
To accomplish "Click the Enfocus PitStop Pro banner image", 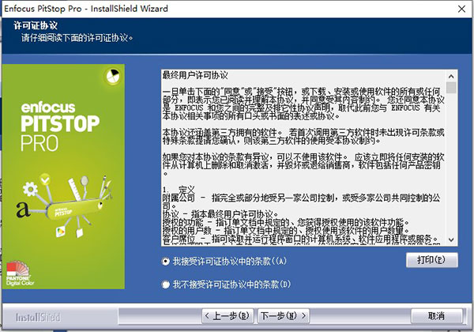I will pos(63,176).
